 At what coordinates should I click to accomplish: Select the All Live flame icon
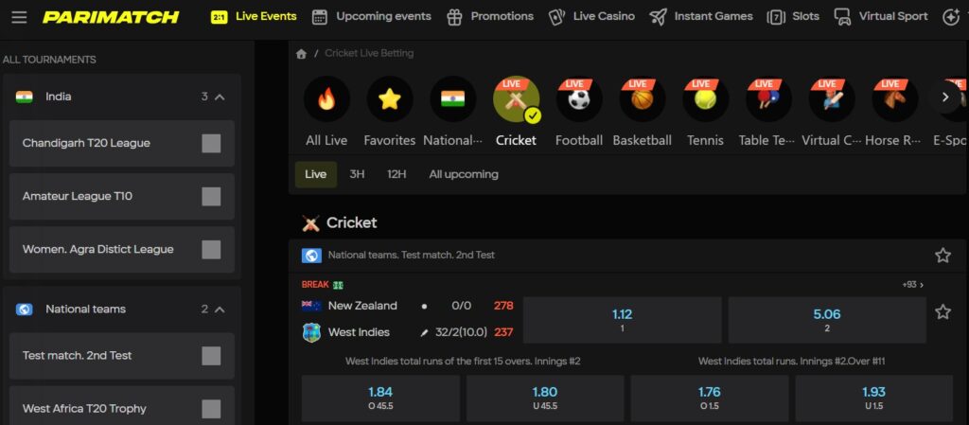pyautogui.click(x=326, y=98)
